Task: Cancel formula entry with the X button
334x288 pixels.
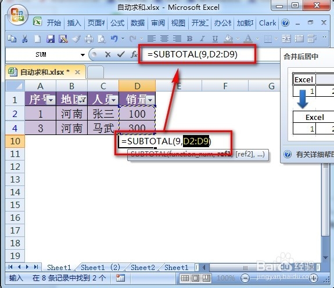Action: point(108,54)
